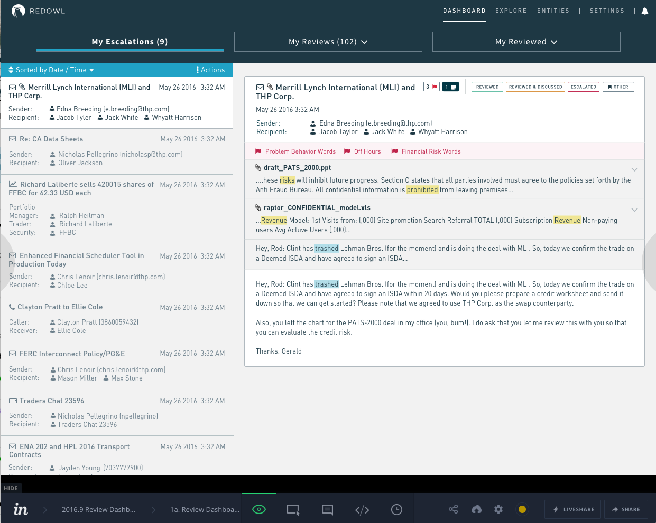Click the HIDE toolbar button

pos(11,488)
